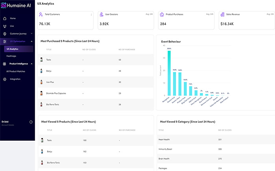
Task: Go to All Product Matches
Action: (16, 71)
